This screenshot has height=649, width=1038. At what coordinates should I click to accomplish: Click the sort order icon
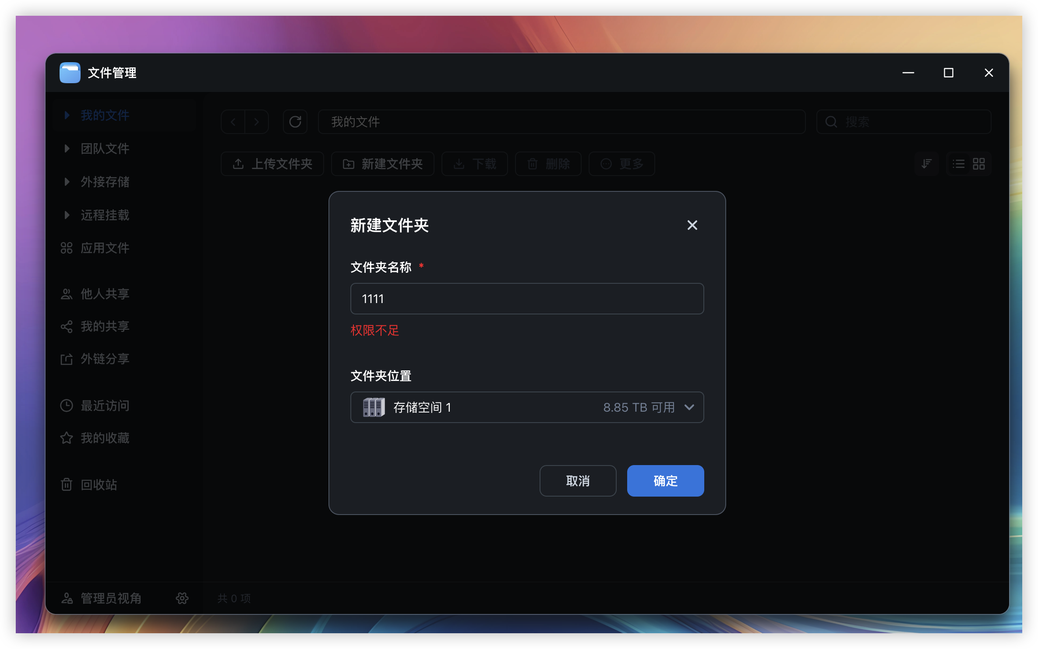tap(926, 164)
